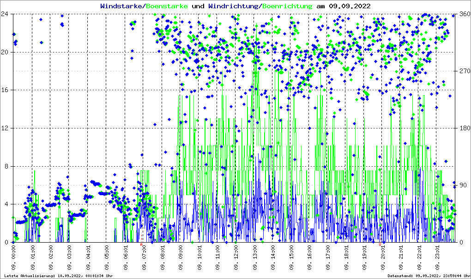Click green 'Boenstarke' title label
This screenshot has height=279, width=471.
167,6
